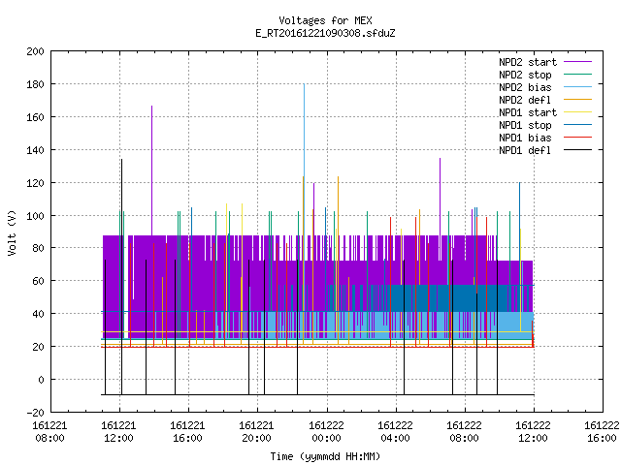The image size is (621, 465).
Task: Click the green NPD2 stop legend line
Action: [x=578, y=74]
